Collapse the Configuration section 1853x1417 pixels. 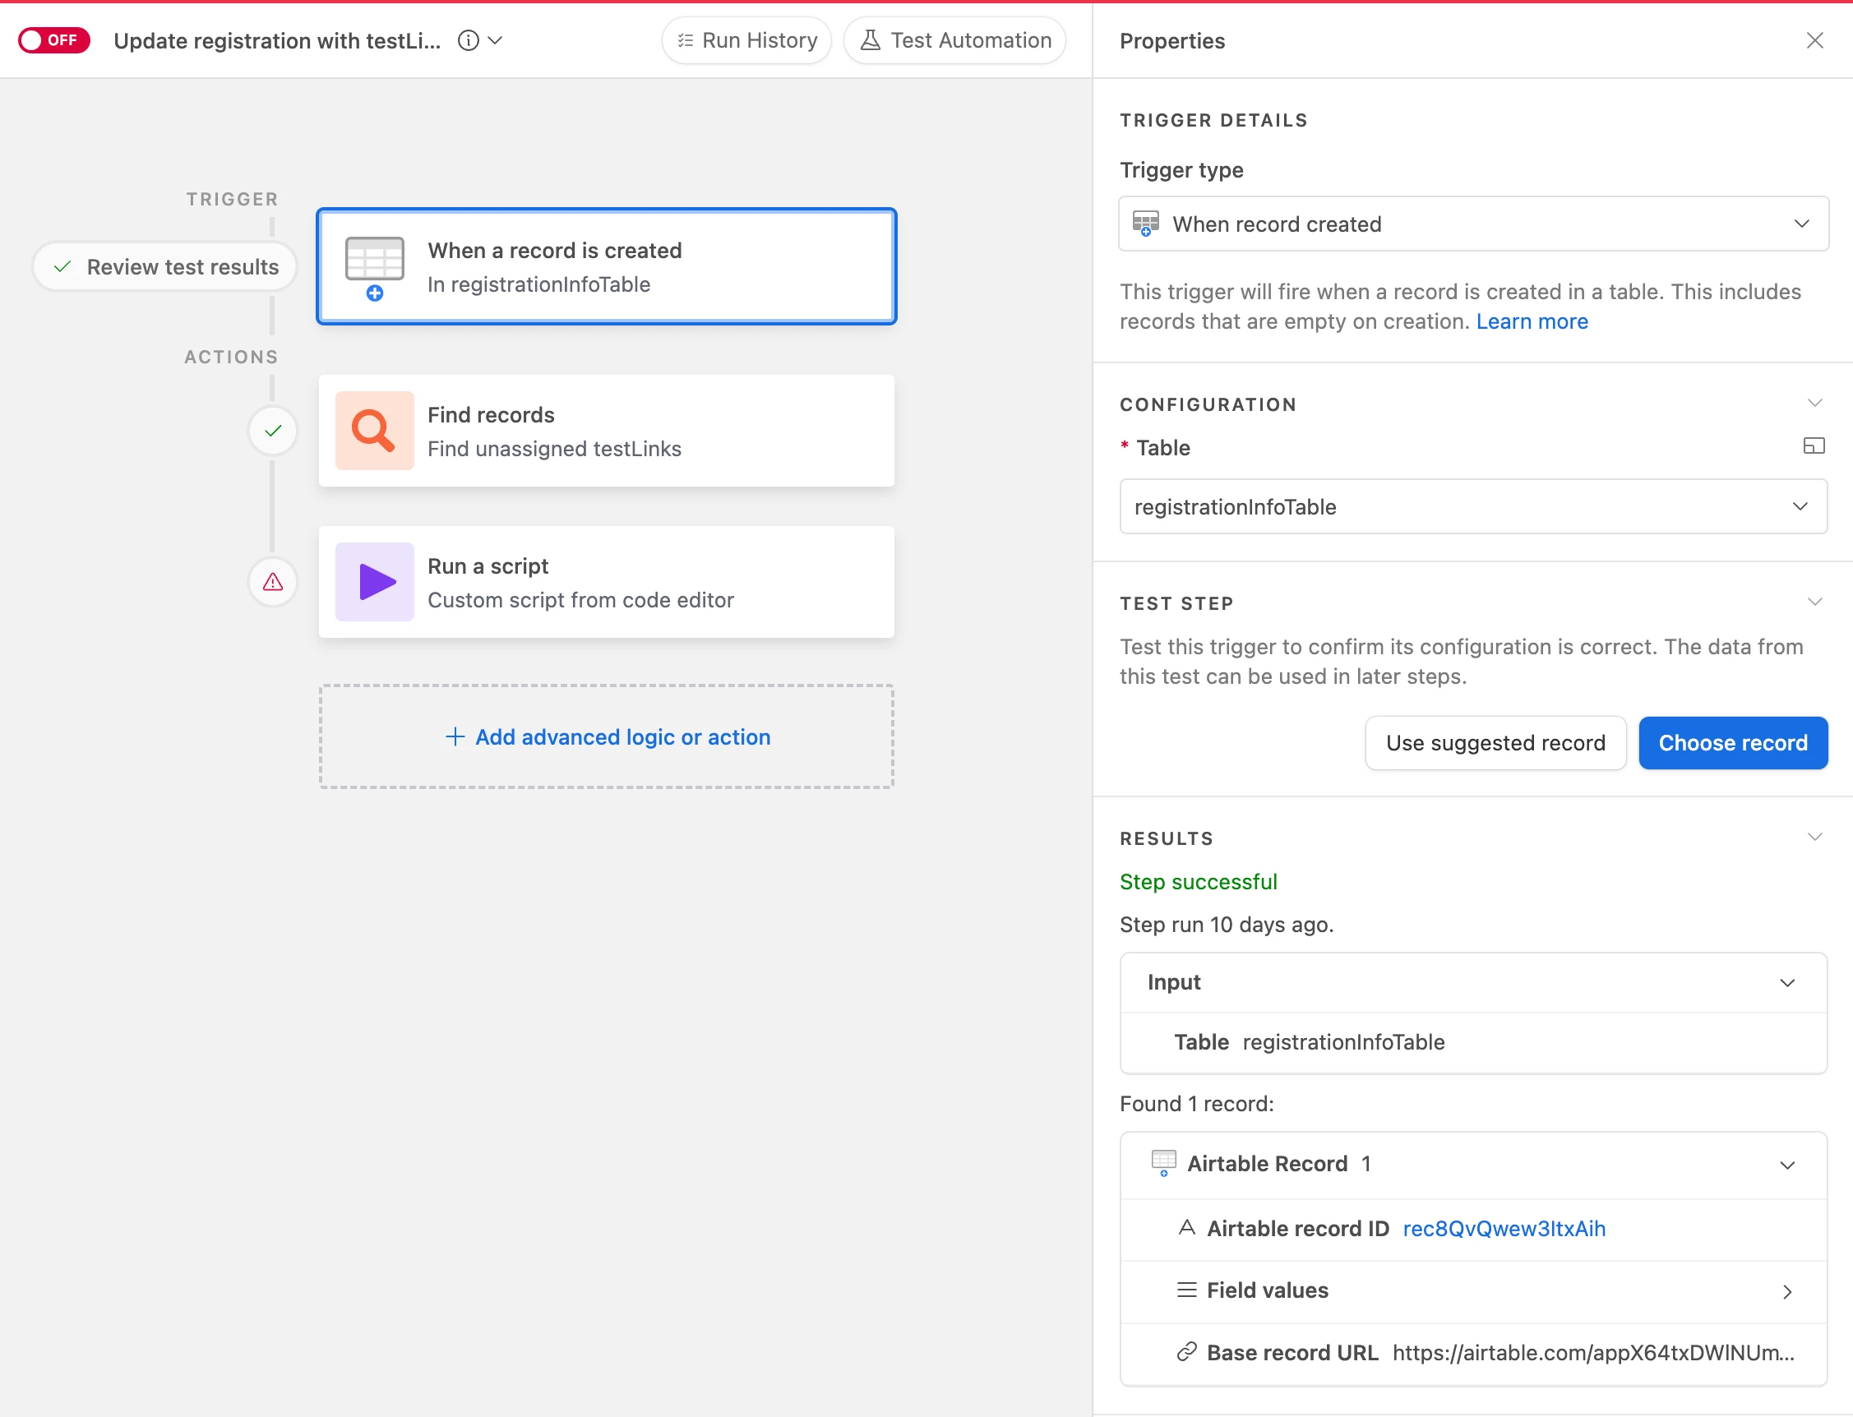(1814, 404)
